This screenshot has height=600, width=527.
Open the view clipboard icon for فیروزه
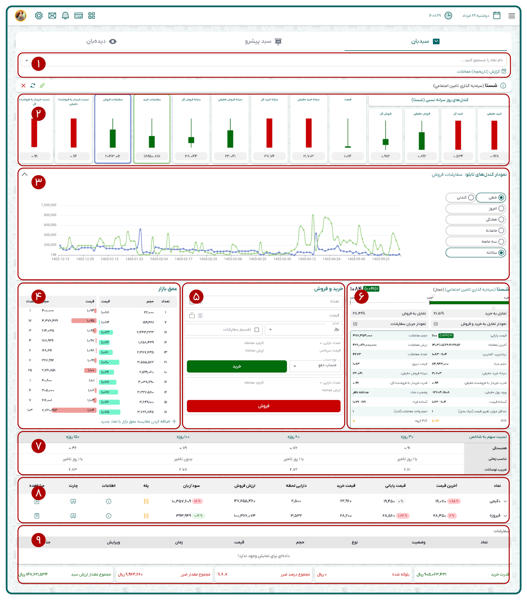pos(37,515)
